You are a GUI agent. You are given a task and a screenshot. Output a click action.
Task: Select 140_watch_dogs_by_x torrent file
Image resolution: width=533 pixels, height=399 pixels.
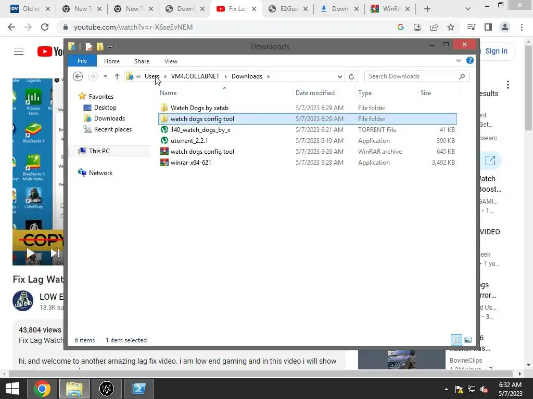point(200,129)
